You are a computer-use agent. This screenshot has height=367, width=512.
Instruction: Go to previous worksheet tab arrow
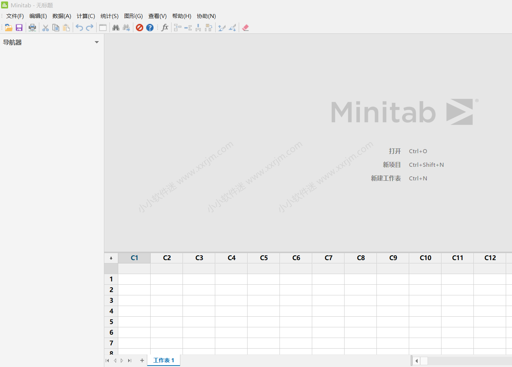[x=115, y=360]
